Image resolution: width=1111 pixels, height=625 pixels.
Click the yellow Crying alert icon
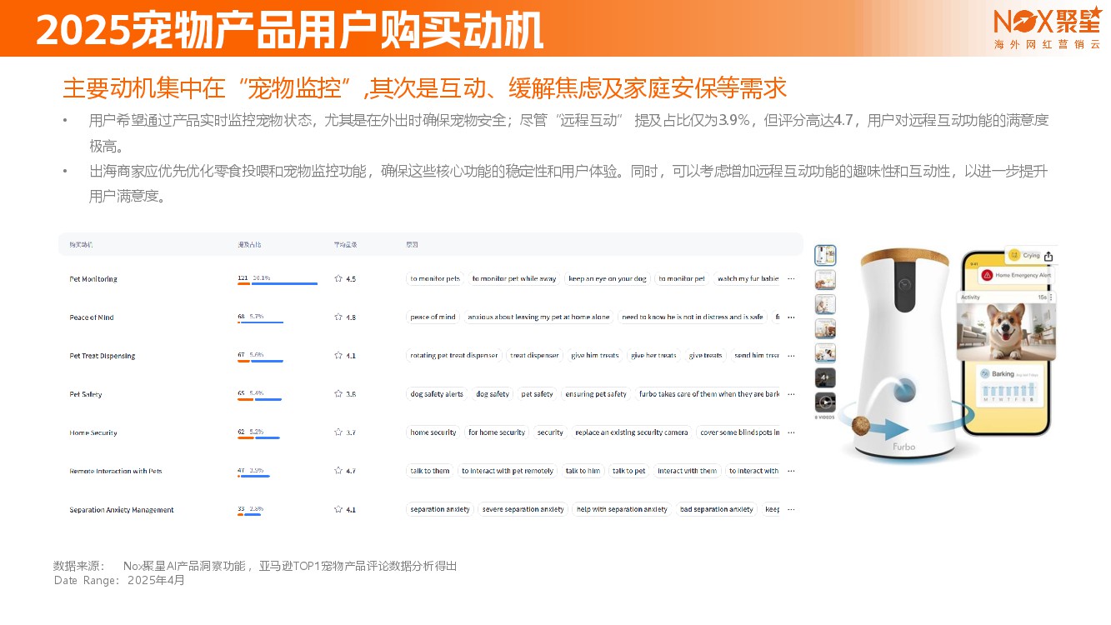point(1013,255)
